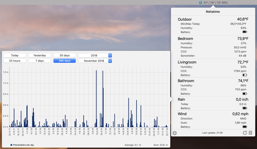Viewport: 257px width, 149px height.
Task: Click the Wind section heading
Action: 182,114
